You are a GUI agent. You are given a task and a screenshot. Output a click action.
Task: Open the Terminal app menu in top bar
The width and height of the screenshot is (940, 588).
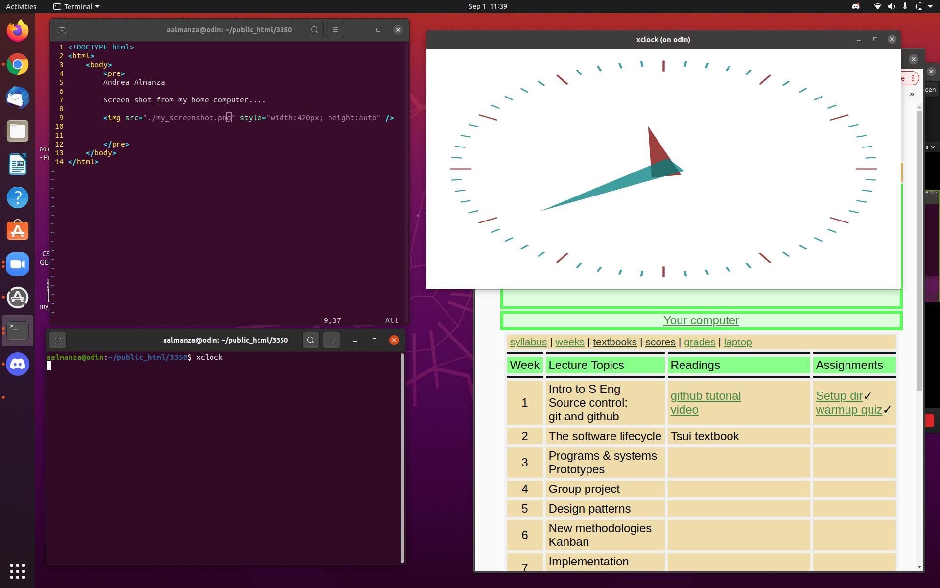(76, 6)
